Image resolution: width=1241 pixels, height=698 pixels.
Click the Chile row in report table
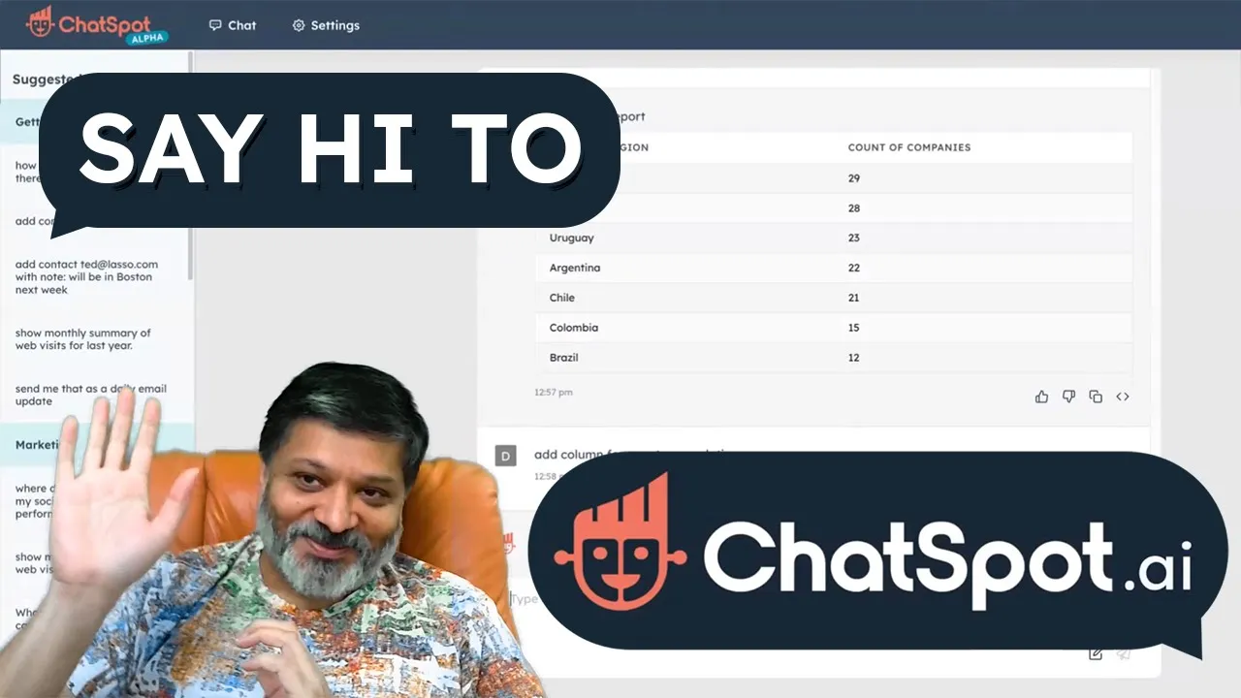(x=834, y=298)
